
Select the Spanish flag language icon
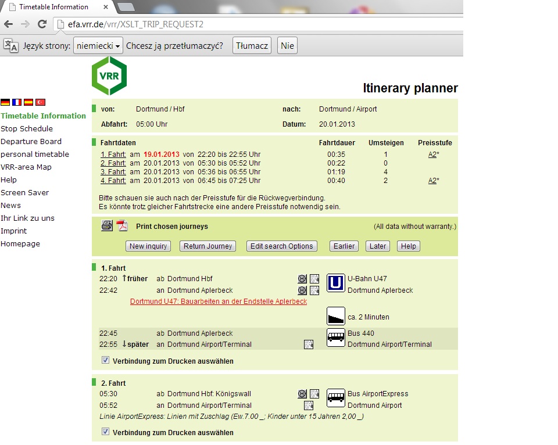tap(28, 102)
